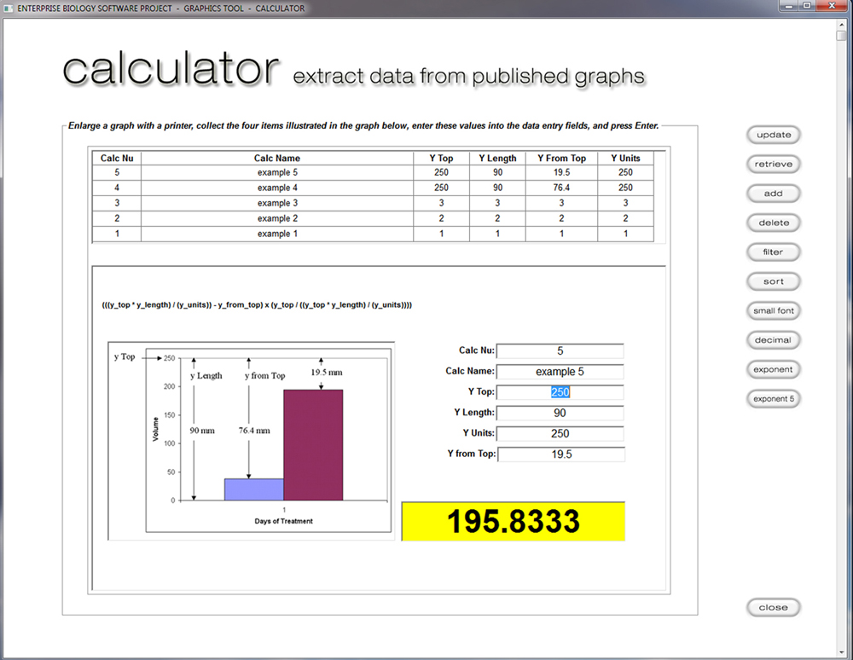Screen dimensions: 853x660
Task: Click the scroll down arrow of window scrollbar
Action: [841, 651]
